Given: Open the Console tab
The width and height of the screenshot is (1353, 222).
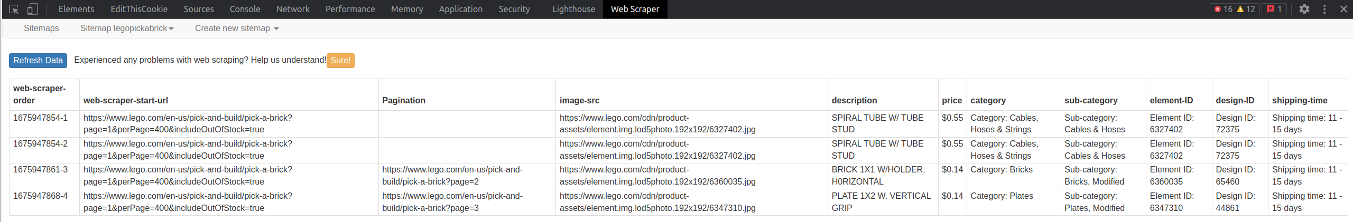Looking at the screenshot, I should pyautogui.click(x=245, y=9).
